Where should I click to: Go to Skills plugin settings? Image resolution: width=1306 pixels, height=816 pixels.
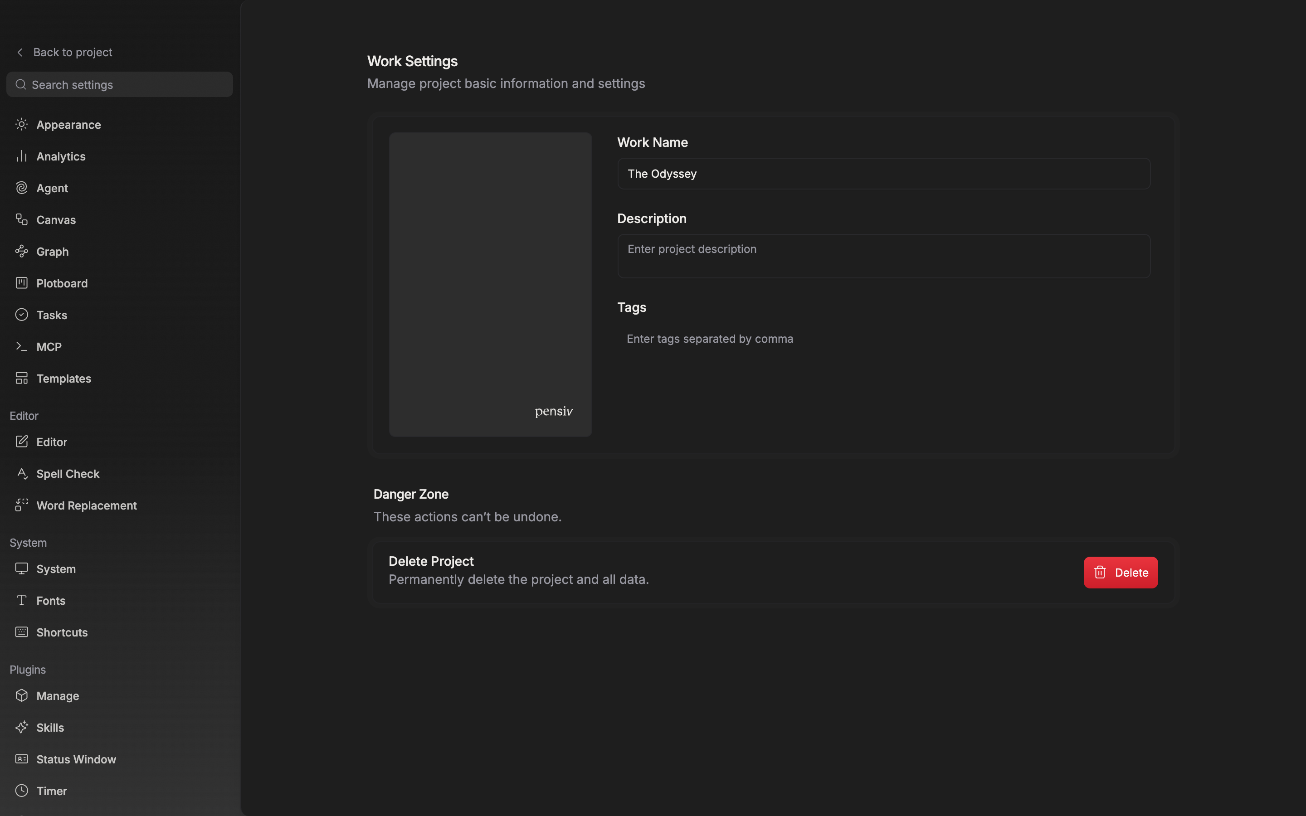tap(119, 728)
